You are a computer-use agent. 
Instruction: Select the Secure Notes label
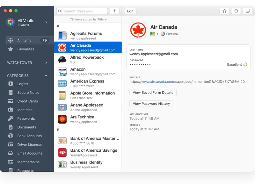pos(28,92)
